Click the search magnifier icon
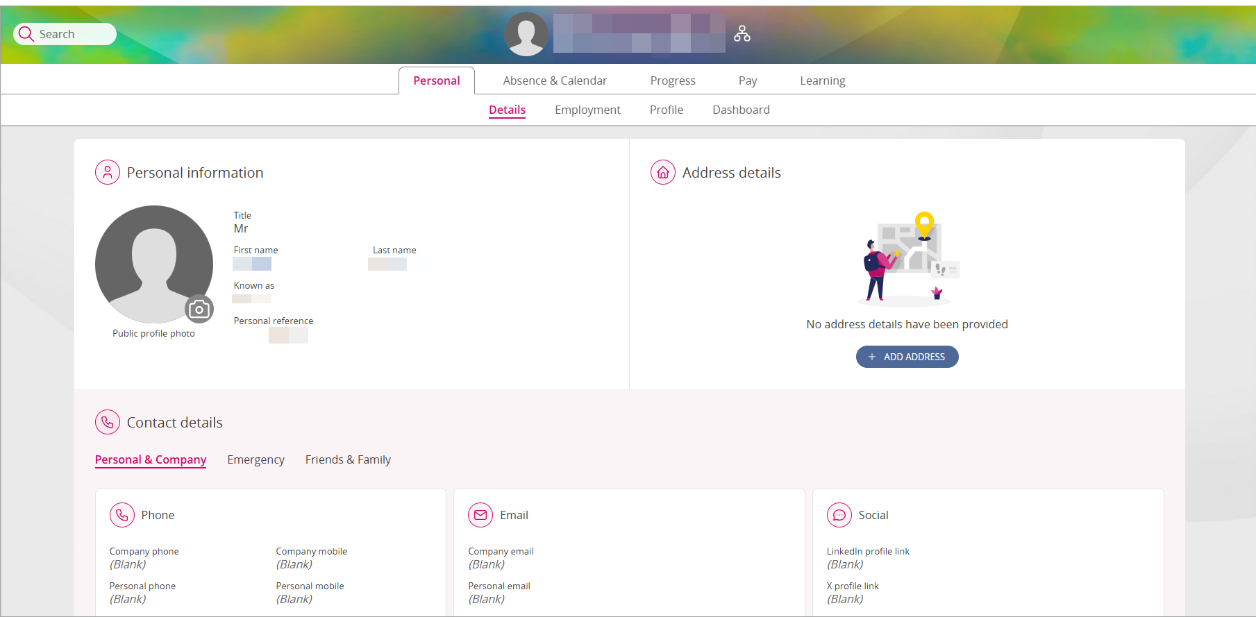This screenshot has width=1256, height=617. pyautogui.click(x=26, y=34)
